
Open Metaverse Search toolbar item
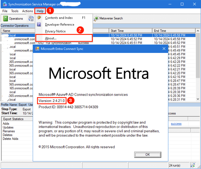coord(108,18)
